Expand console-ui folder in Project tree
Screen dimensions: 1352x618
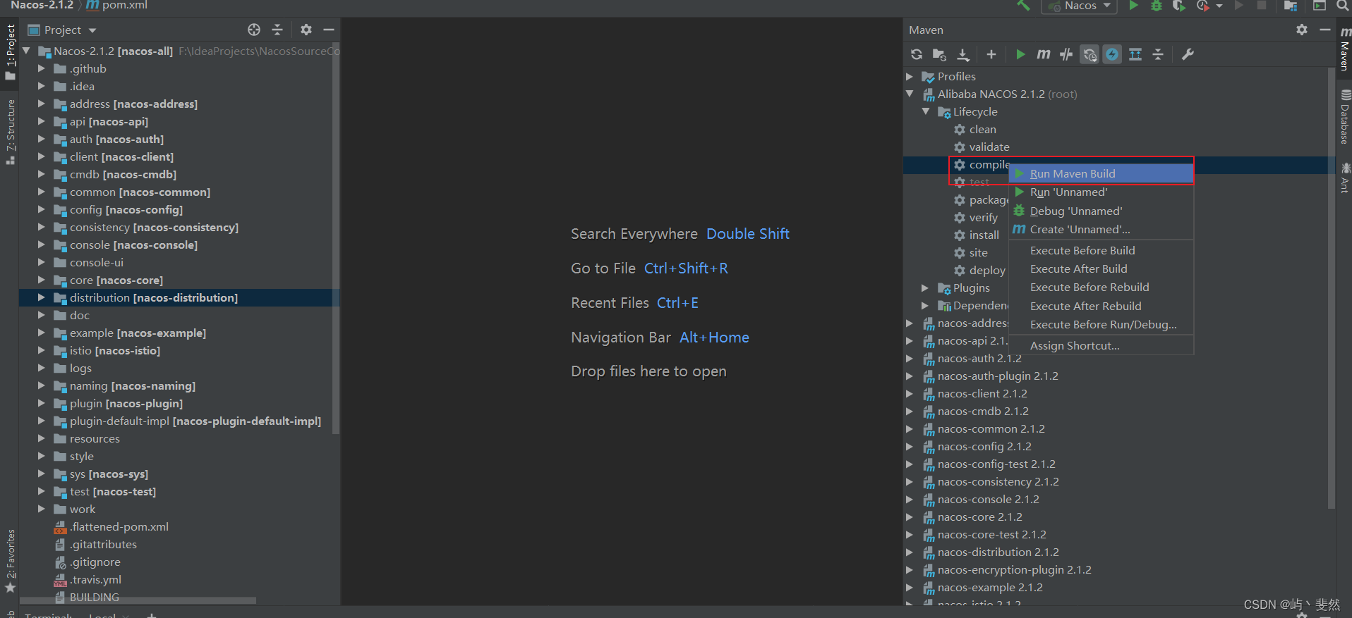(x=41, y=262)
